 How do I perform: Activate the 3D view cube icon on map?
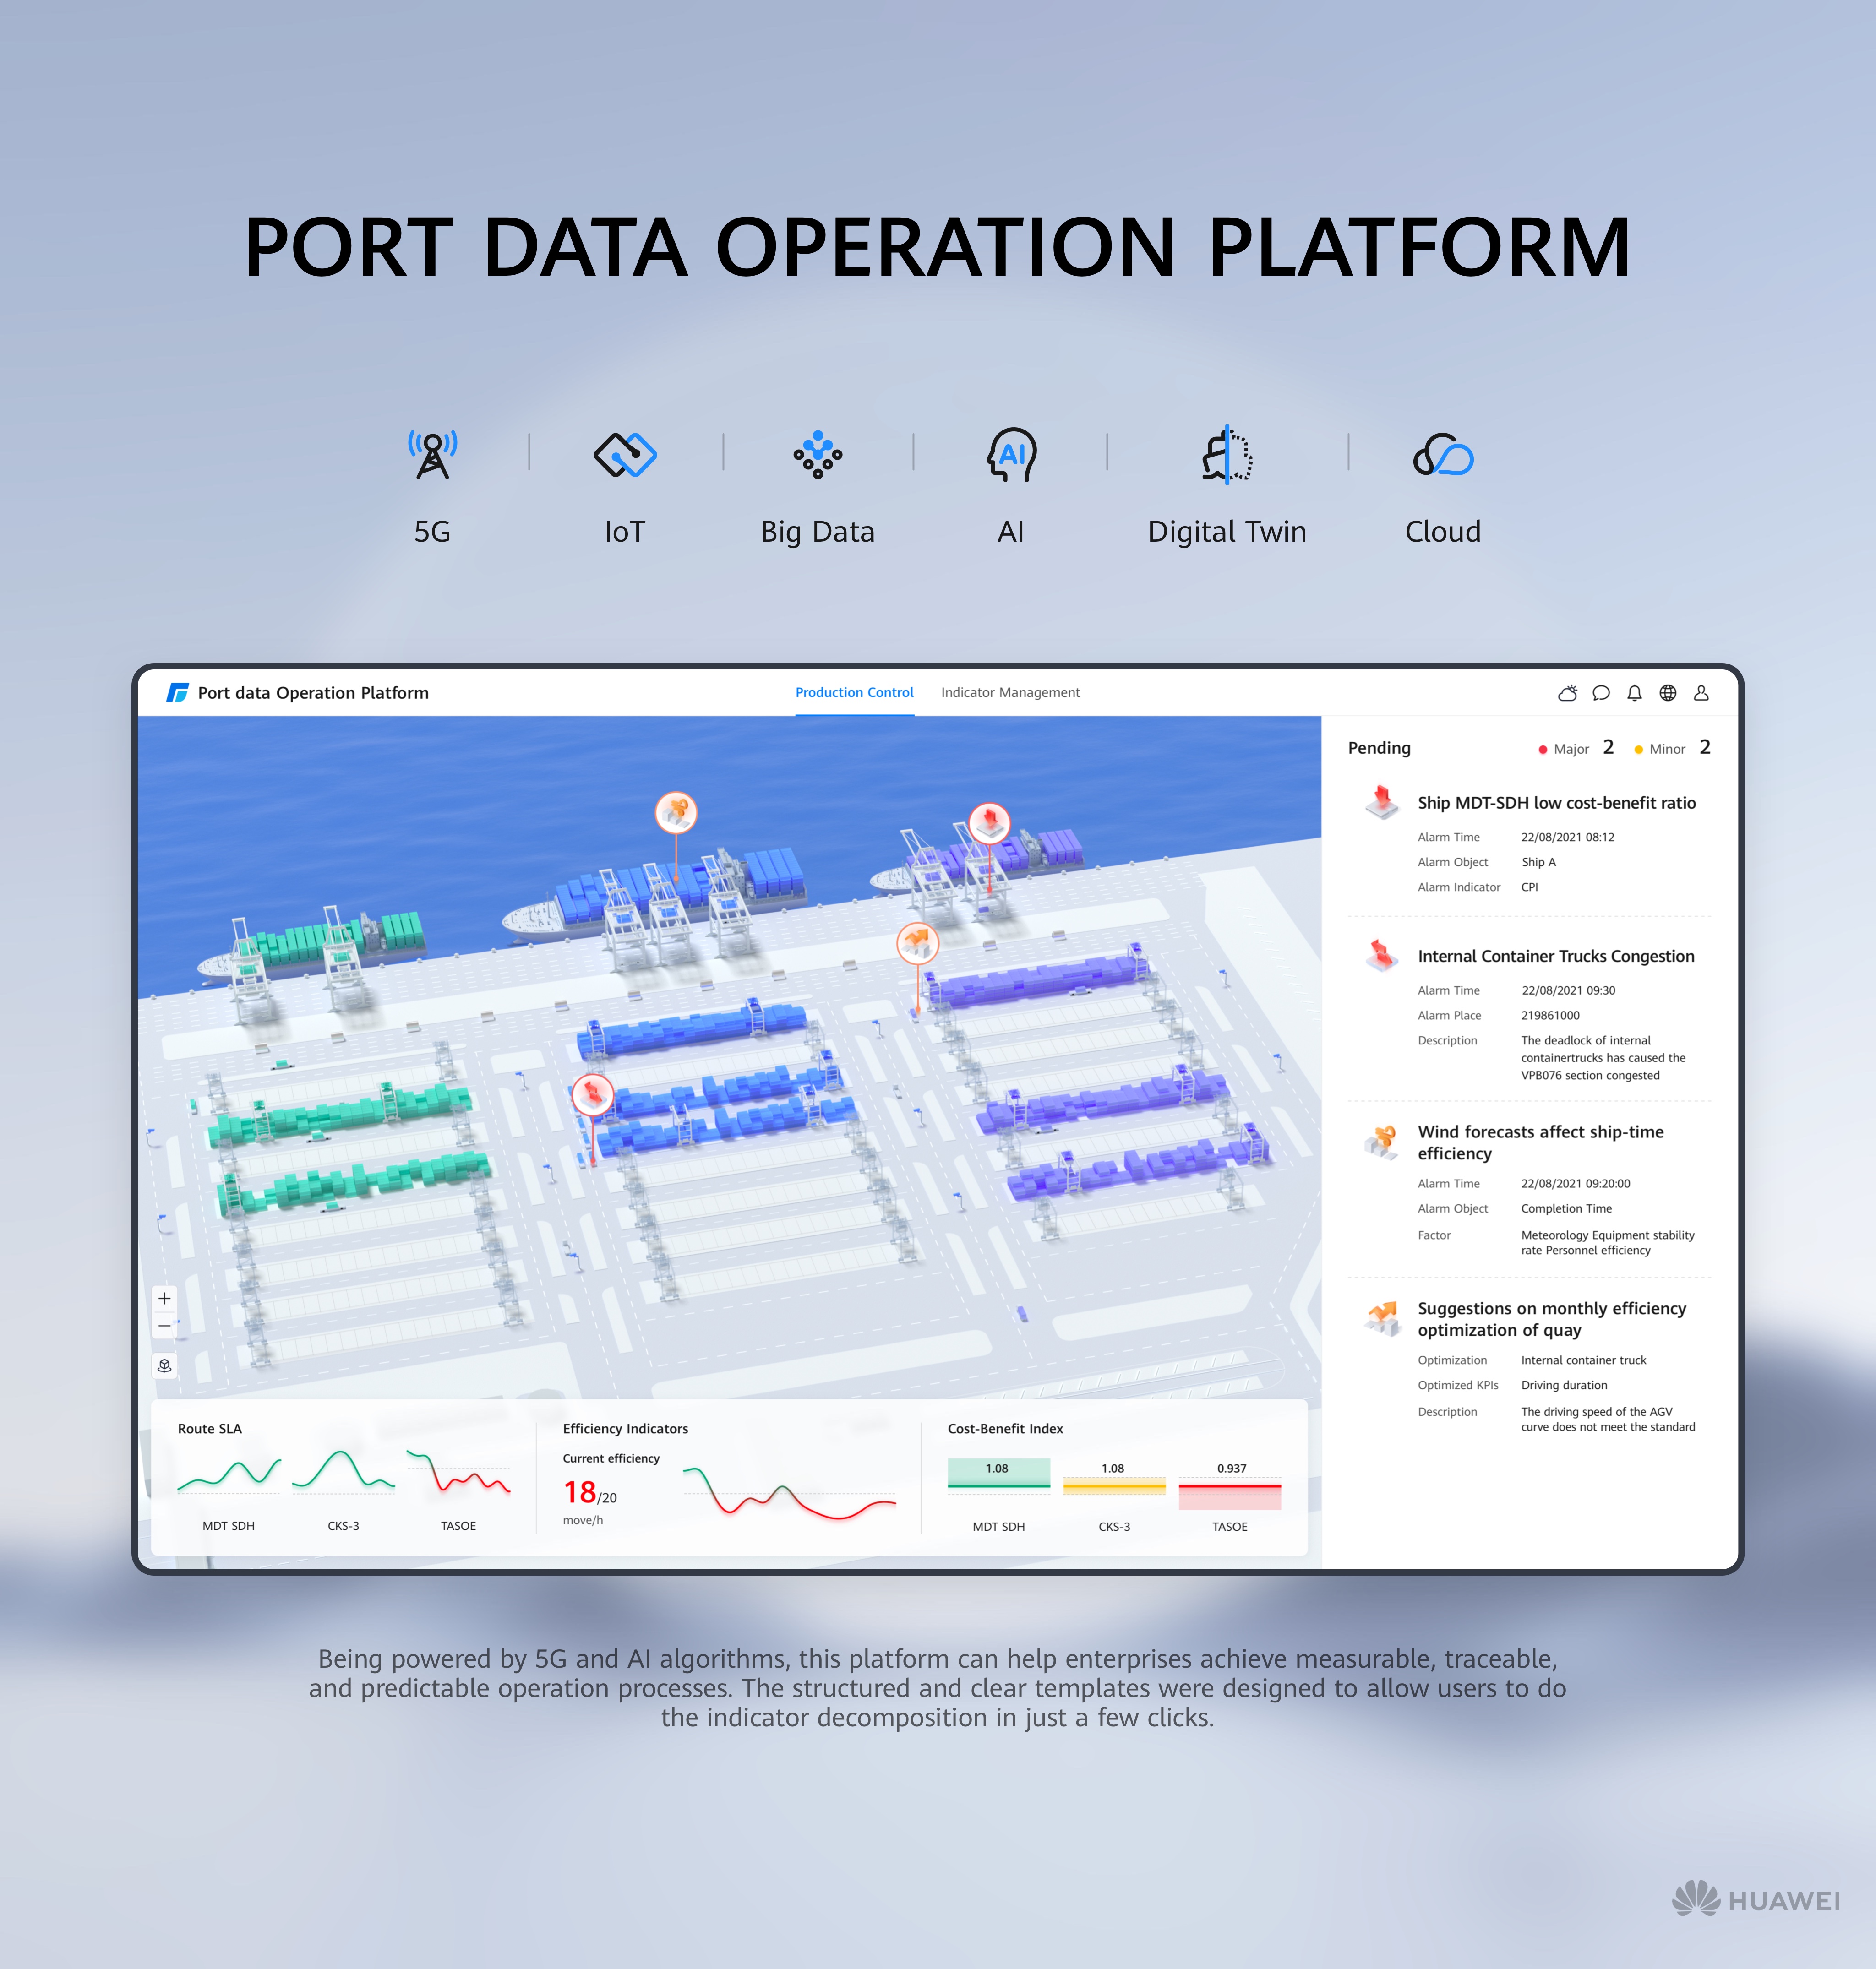[164, 1366]
